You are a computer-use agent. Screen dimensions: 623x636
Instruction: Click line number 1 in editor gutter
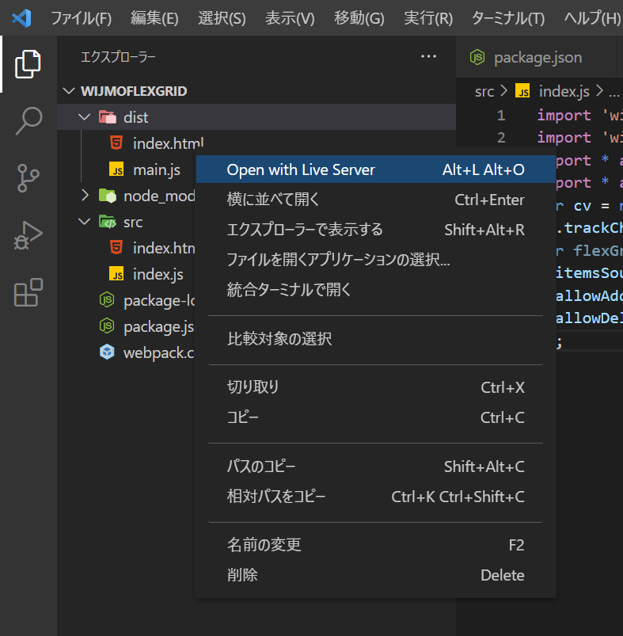[501, 116]
